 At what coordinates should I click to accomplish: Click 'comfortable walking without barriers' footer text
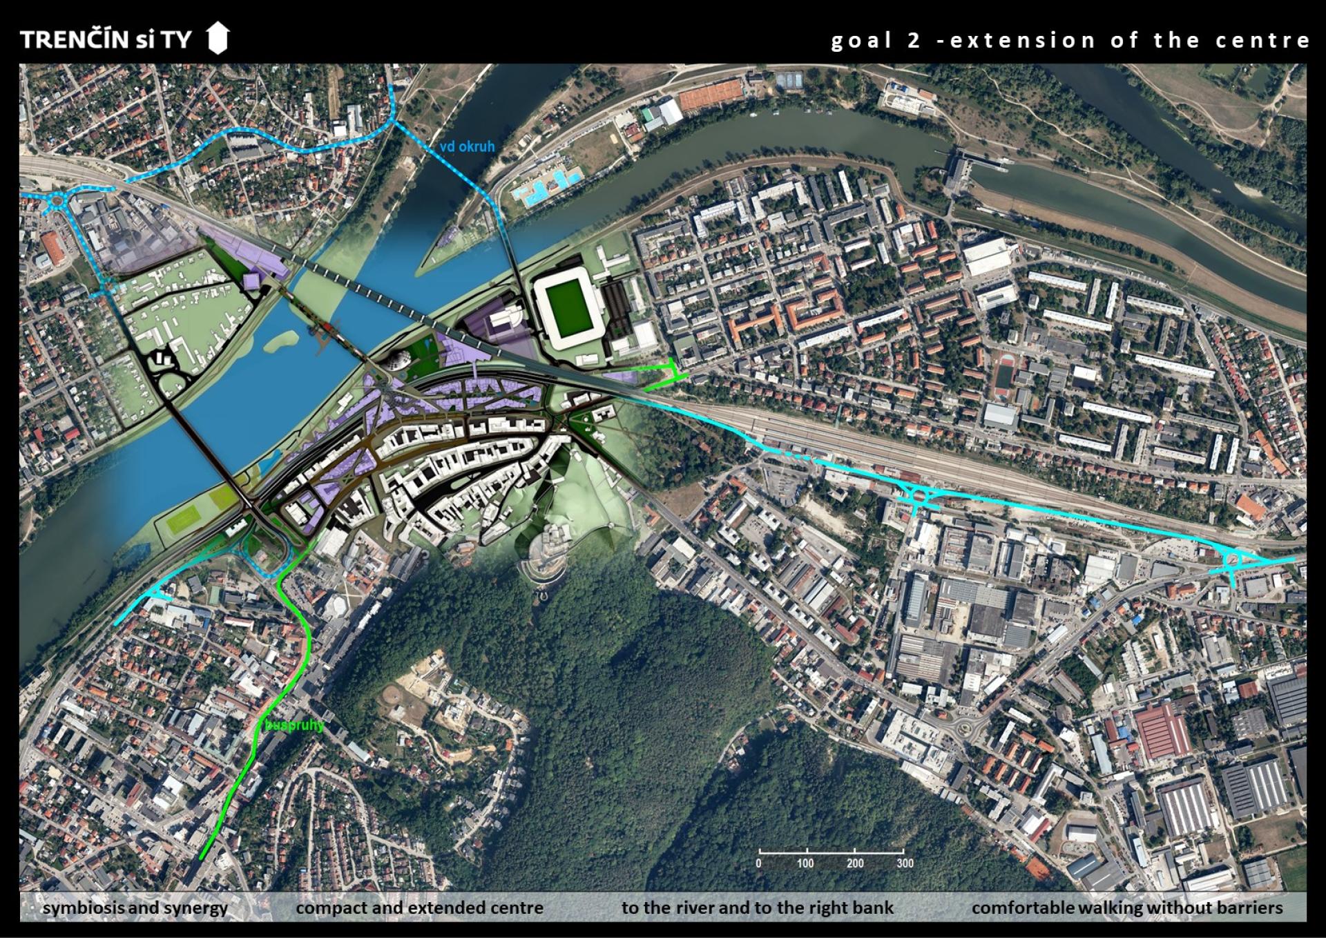pos(1126,908)
